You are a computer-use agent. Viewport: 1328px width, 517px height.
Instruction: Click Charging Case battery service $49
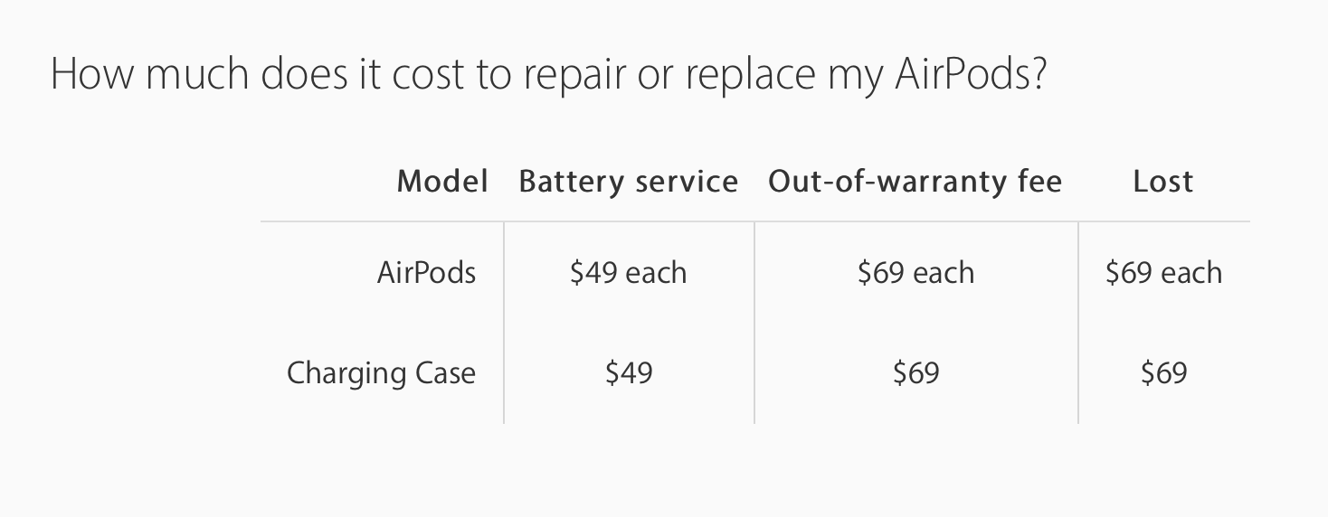point(629,372)
